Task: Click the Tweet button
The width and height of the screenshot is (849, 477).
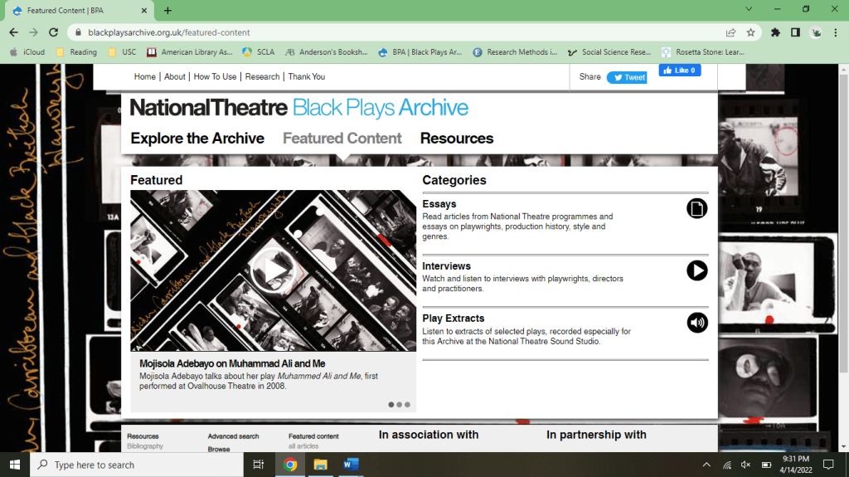Action: click(627, 77)
